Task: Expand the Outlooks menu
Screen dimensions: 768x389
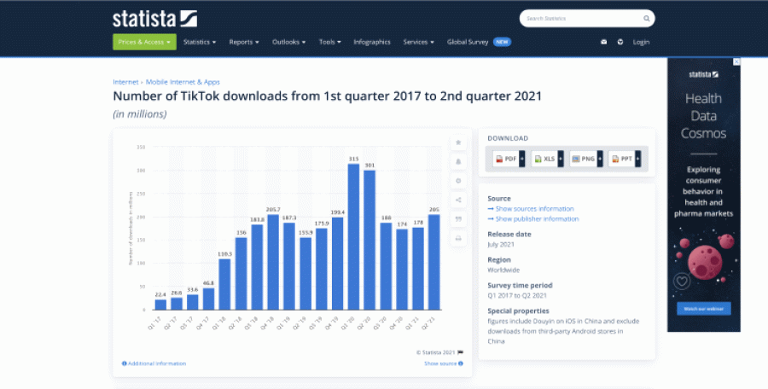Action: tap(289, 42)
